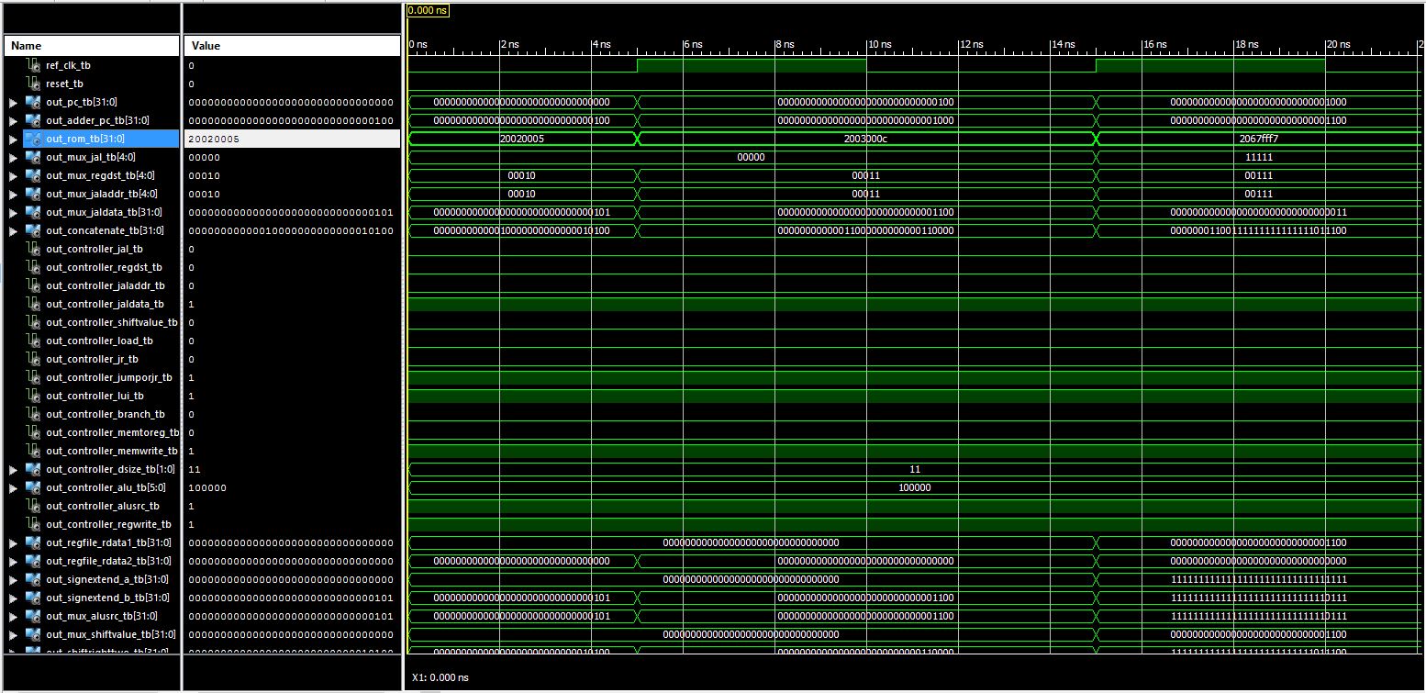Screen dimensions: 1426x693
Task: Expand the out_adder_pc_tb[31:0] bus
Action: click(x=13, y=120)
